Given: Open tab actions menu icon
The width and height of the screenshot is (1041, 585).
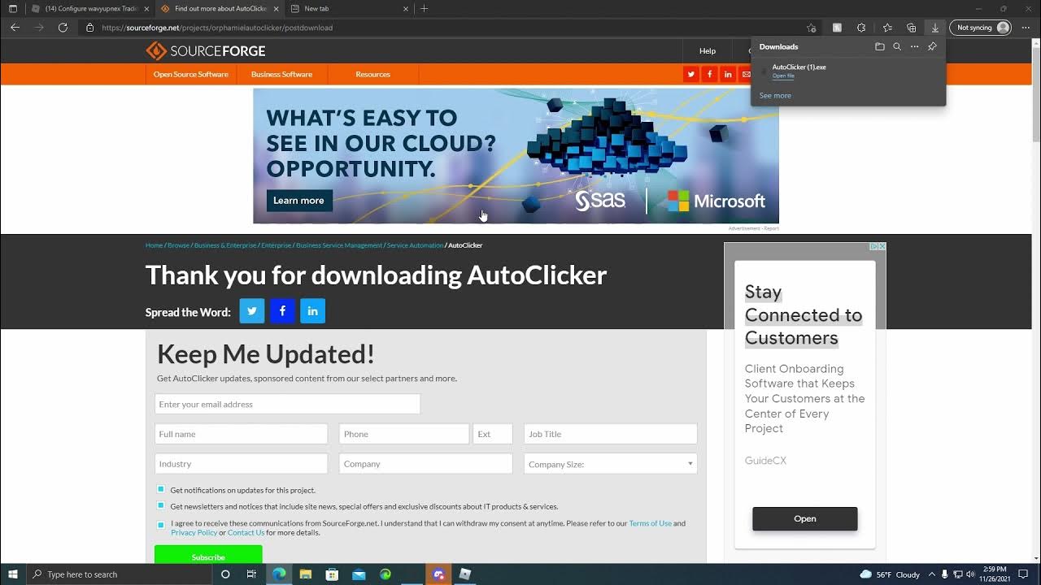Looking at the screenshot, I should coord(12,9).
